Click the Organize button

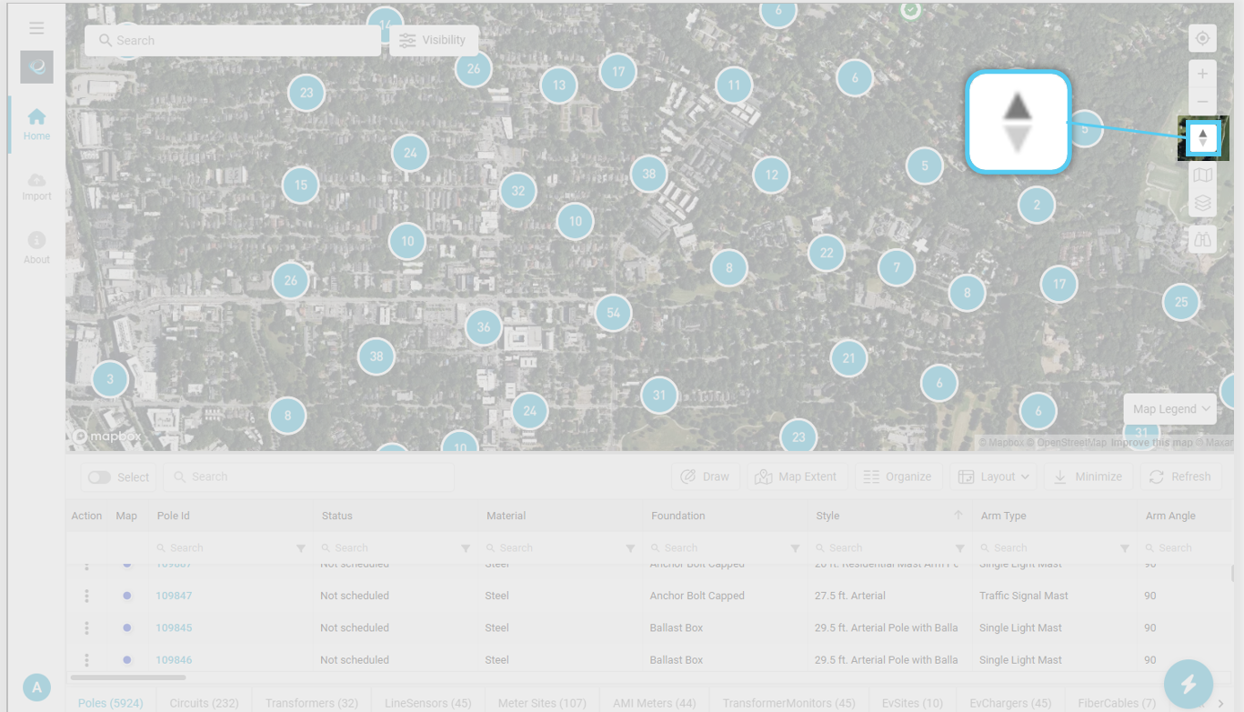tap(898, 476)
